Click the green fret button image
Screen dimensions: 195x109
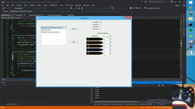pyautogui.click(x=95, y=39)
